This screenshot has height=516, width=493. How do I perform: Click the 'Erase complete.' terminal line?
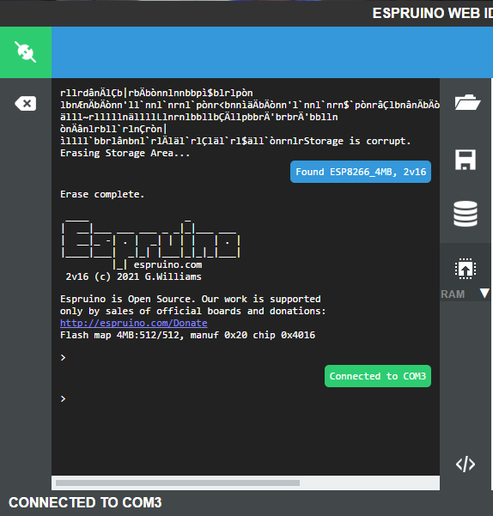click(x=102, y=194)
